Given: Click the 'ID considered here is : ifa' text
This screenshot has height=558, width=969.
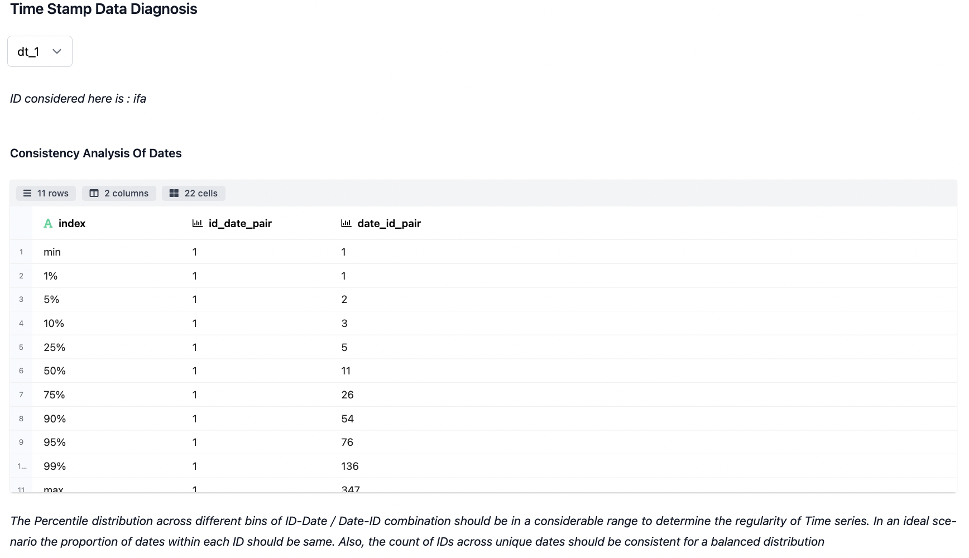Looking at the screenshot, I should (x=78, y=99).
